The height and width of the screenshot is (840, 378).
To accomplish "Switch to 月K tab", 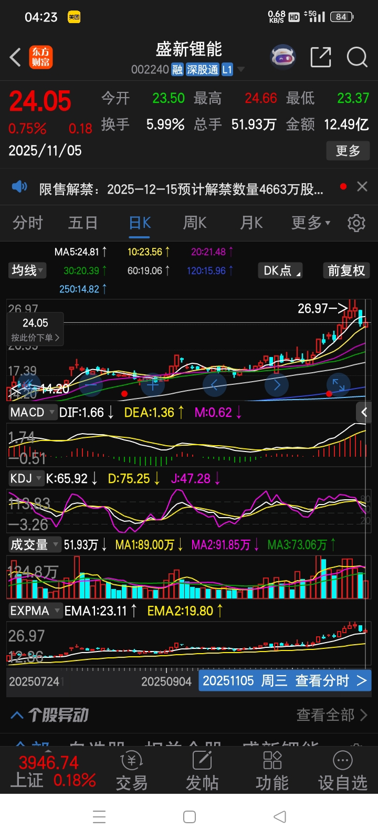I will click(x=251, y=223).
